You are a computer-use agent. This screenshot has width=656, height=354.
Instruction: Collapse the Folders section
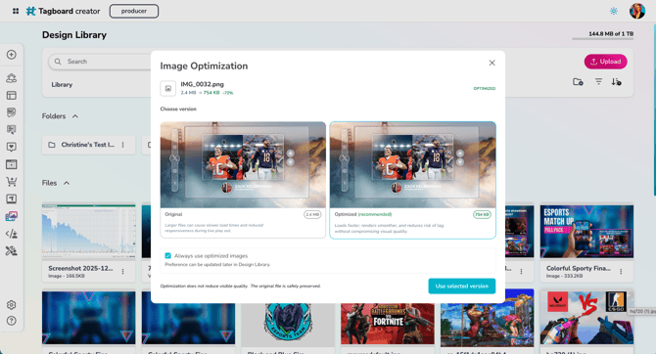75,116
